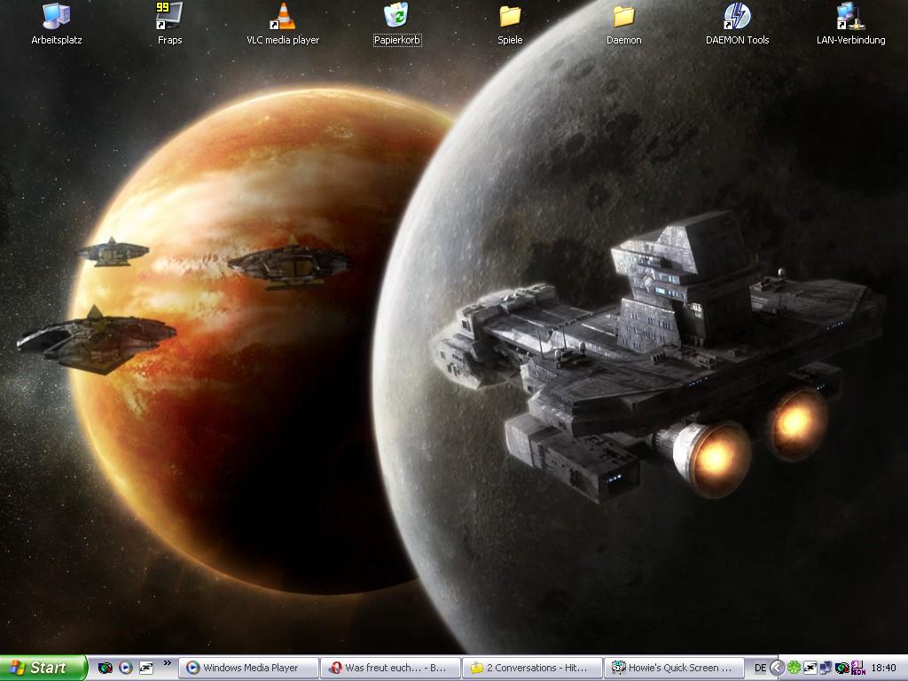Click the colorful display tray icon
Viewport: 908px width, 681px height.
click(x=841, y=668)
